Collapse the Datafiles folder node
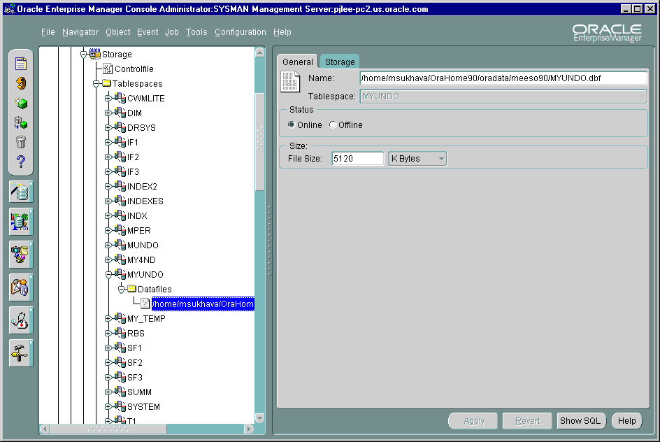 (121, 290)
